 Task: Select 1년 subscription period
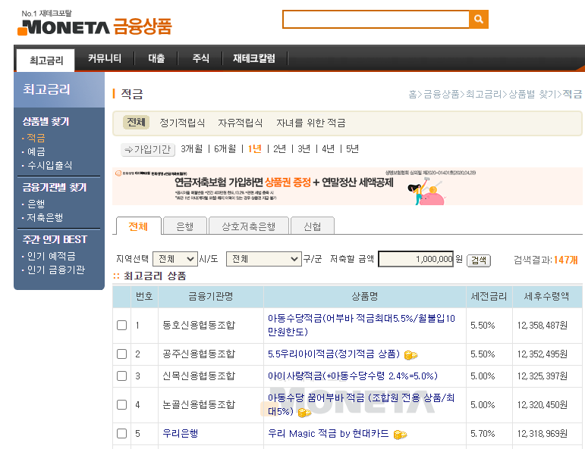[254, 149]
